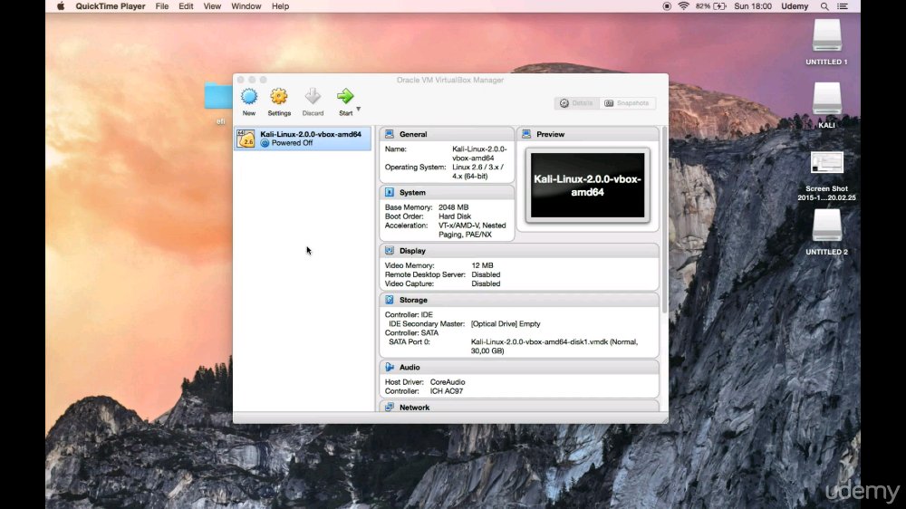This screenshot has width=906, height=509.
Task: Click the Display section icon
Action: 390,251
